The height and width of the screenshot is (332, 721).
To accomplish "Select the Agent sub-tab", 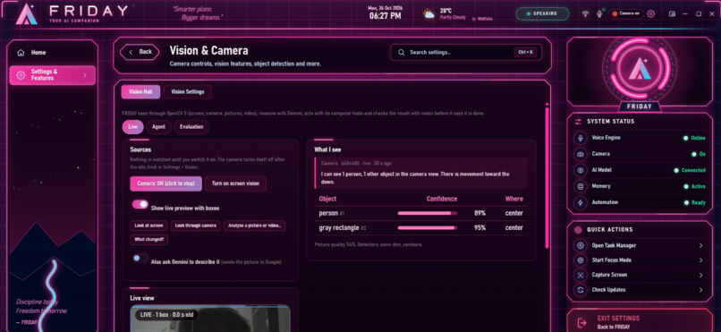I will coord(158,127).
